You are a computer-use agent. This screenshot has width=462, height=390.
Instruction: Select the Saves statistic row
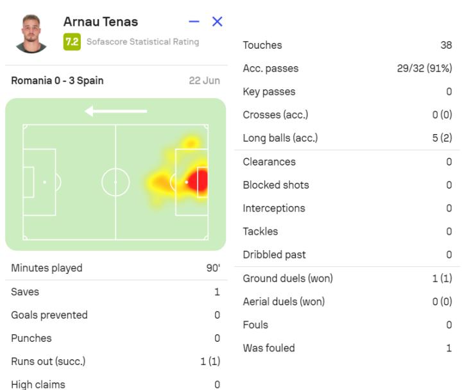pos(116,292)
